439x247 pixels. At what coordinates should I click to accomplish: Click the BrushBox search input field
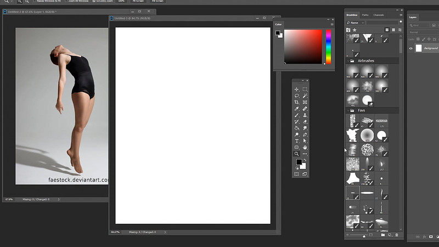(x=382, y=23)
